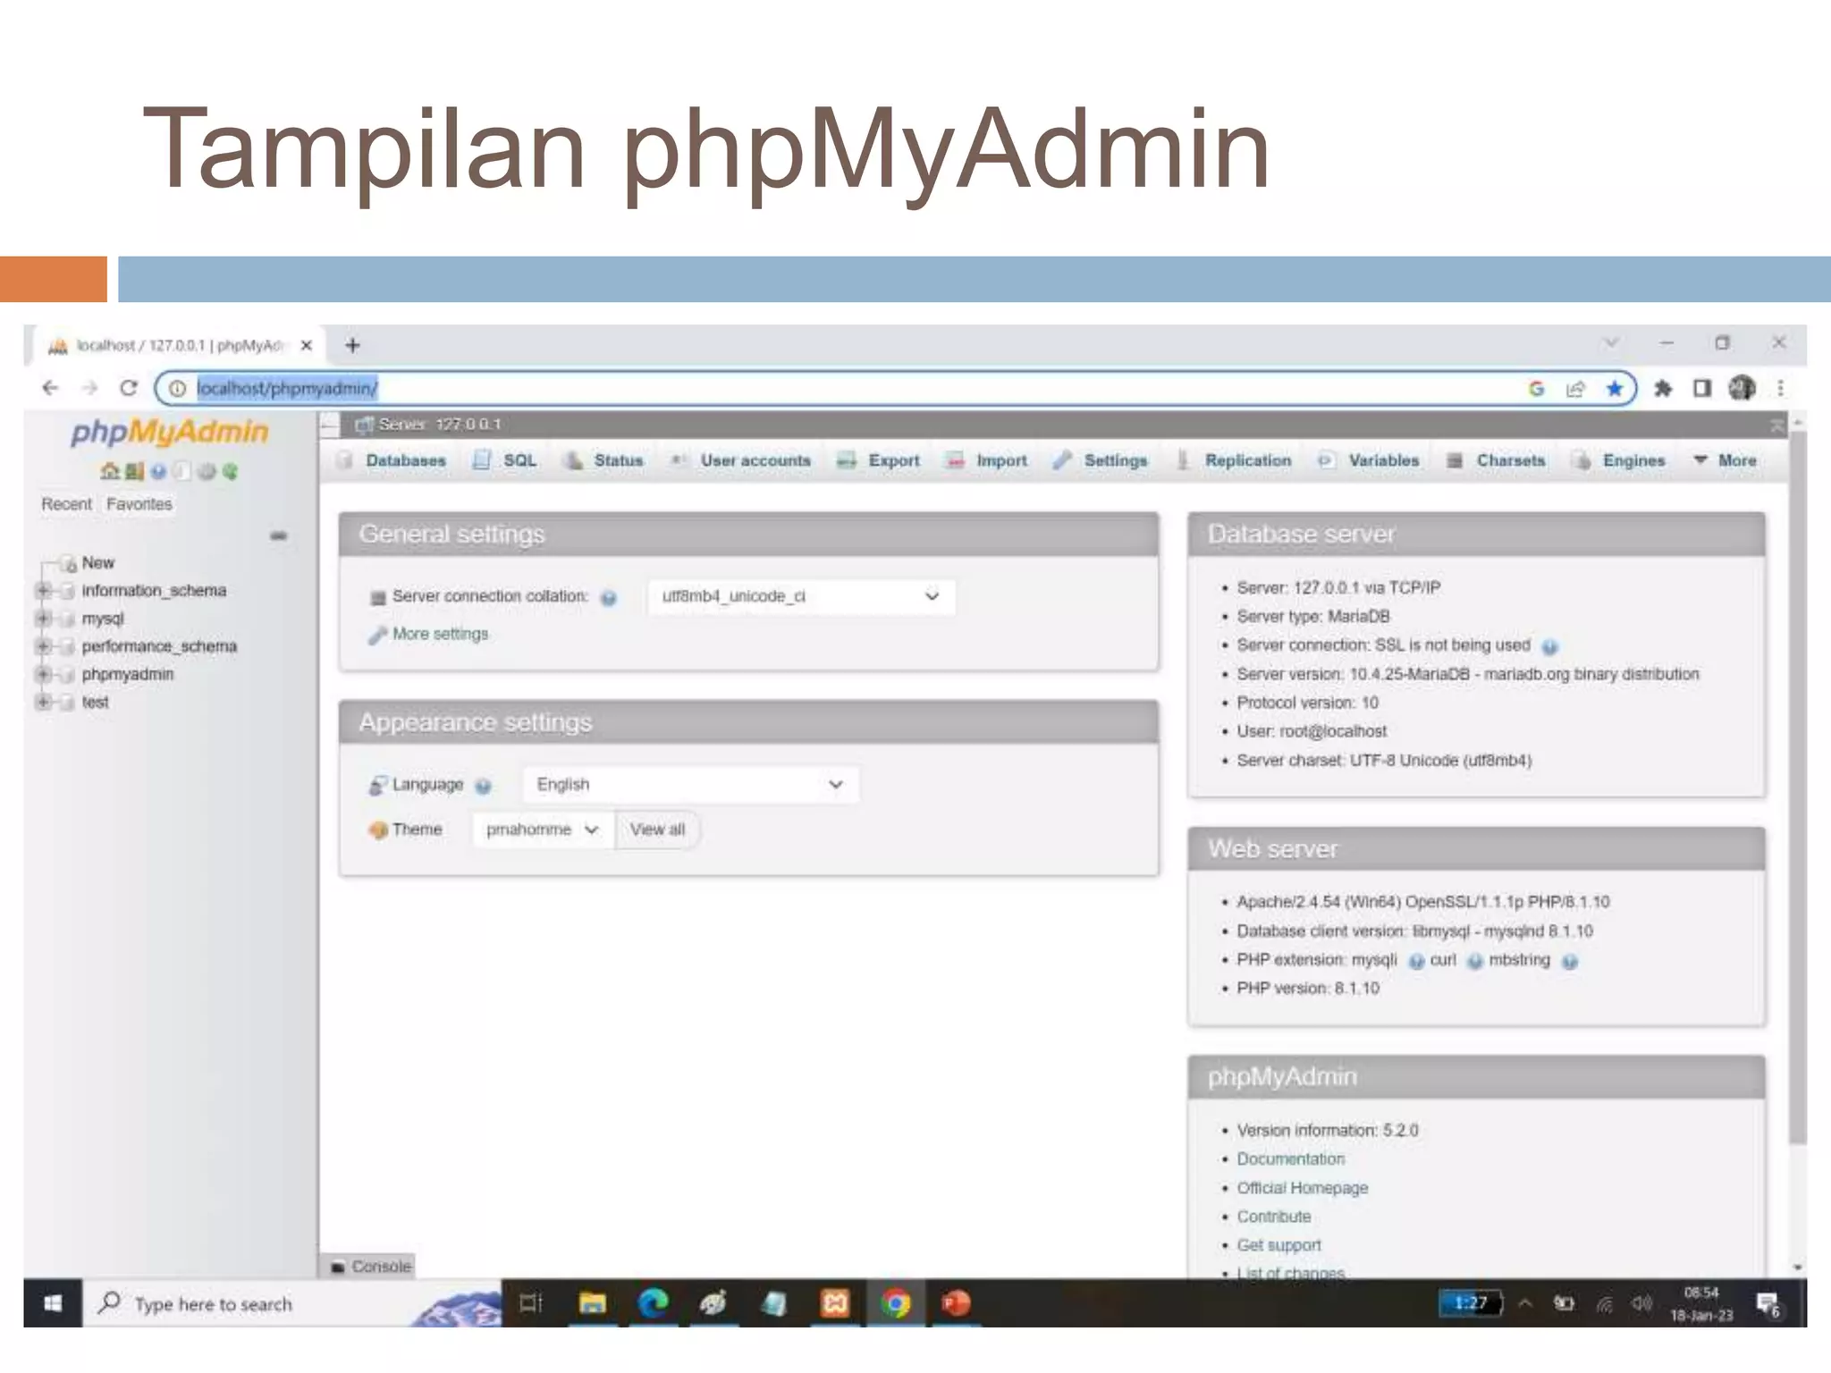
Task: Open File Explorer from the taskbar
Action: click(x=592, y=1303)
